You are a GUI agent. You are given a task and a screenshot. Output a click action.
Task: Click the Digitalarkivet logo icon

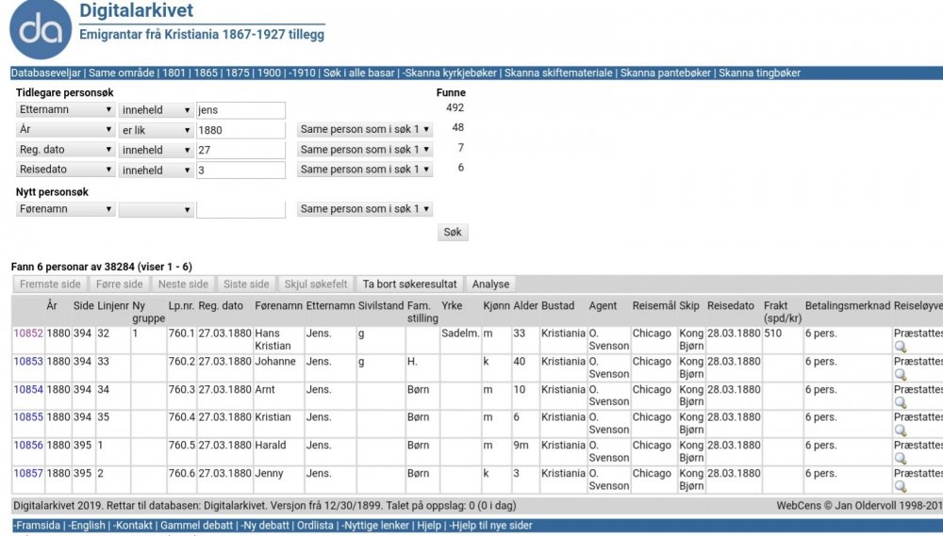41,30
